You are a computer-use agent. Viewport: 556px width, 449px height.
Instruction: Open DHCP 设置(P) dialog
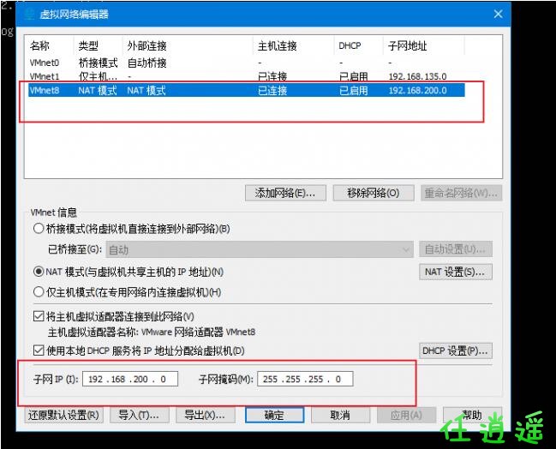coord(456,350)
